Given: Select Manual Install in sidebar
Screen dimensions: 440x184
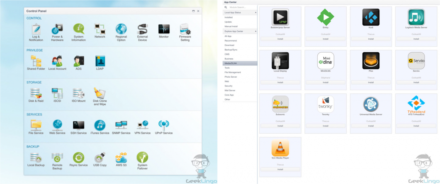Looking at the screenshot, I should [231, 26].
